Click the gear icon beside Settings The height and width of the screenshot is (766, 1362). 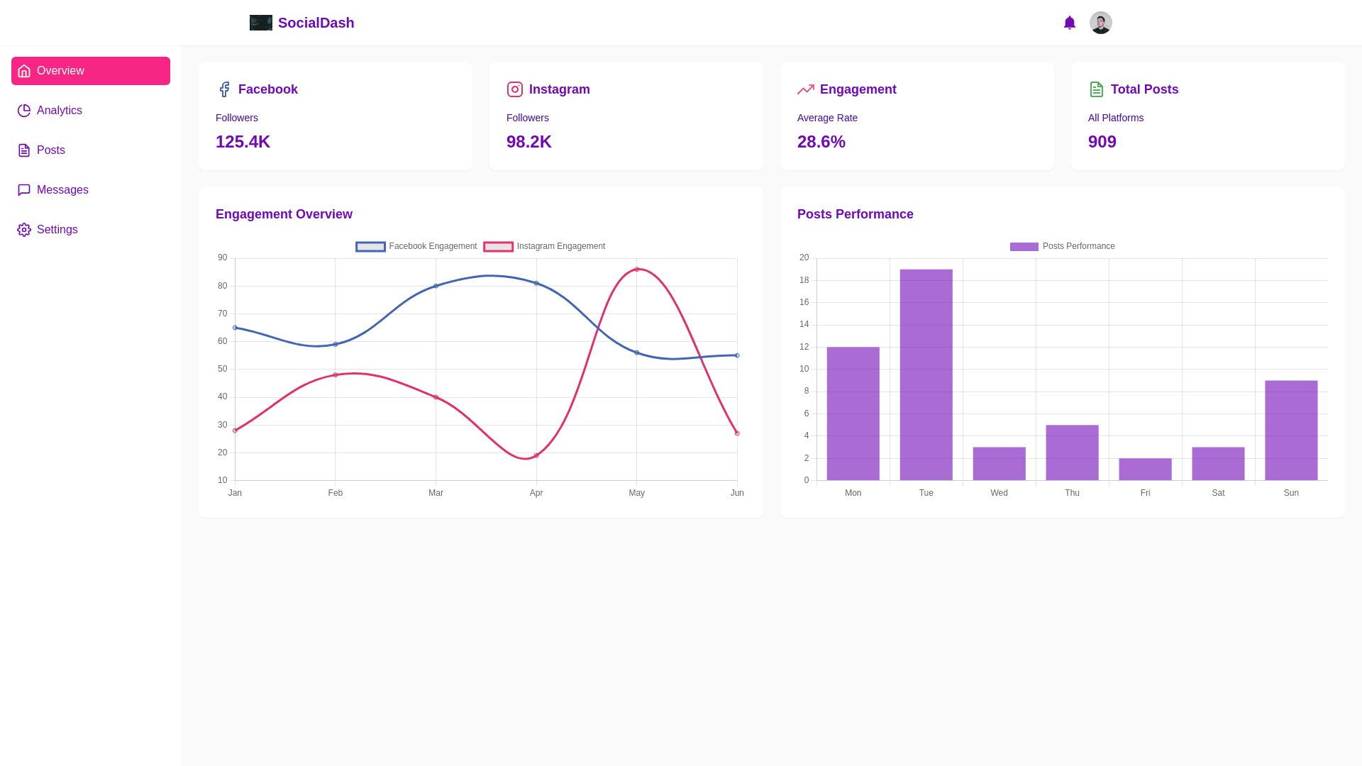click(x=23, y=229)
